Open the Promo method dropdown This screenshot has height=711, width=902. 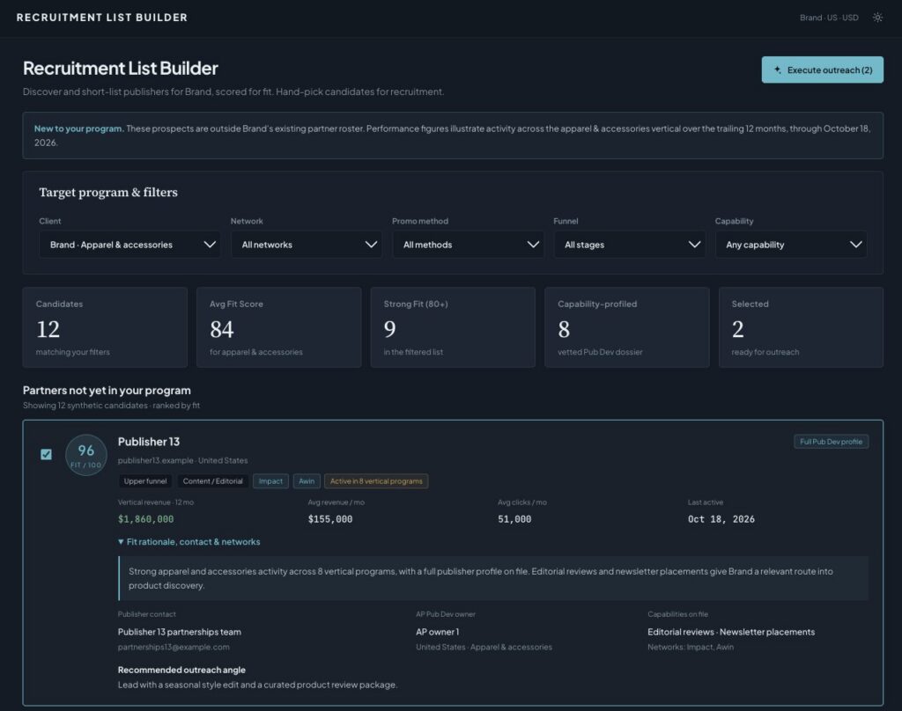[x=468, y=245]
